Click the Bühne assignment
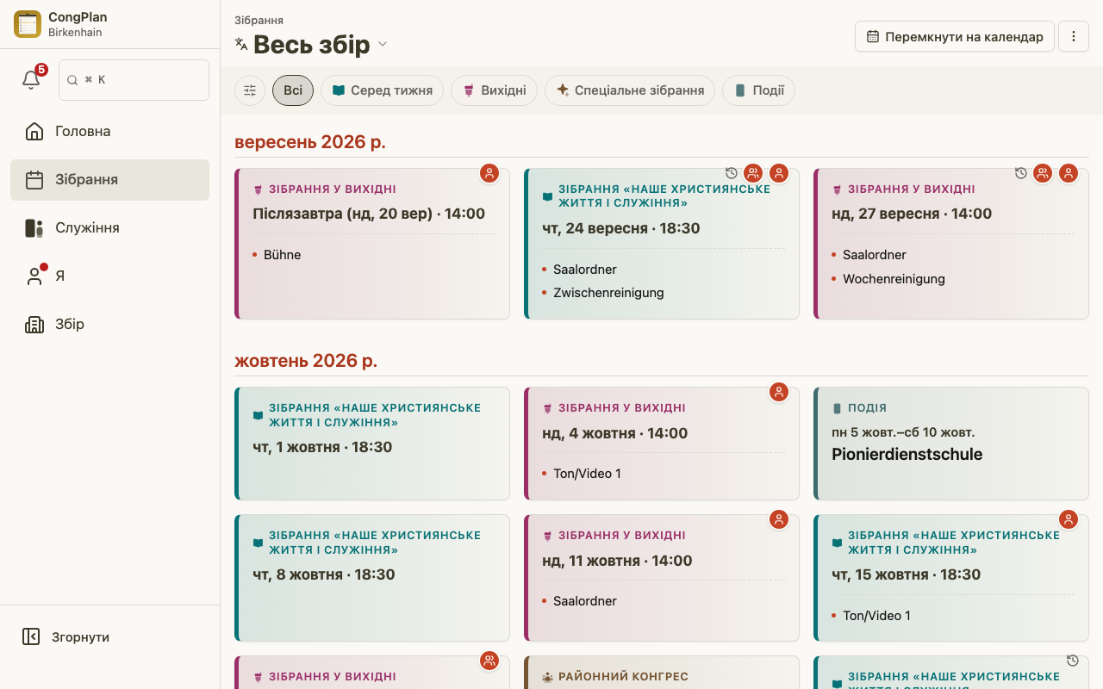The height and width of the screenshot is (689, 1103). [x=283, y=255]
